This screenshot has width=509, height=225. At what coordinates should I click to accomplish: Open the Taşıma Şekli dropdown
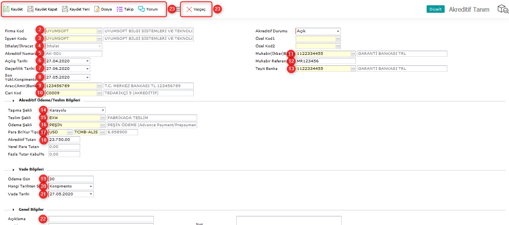(x=103, y=110)
